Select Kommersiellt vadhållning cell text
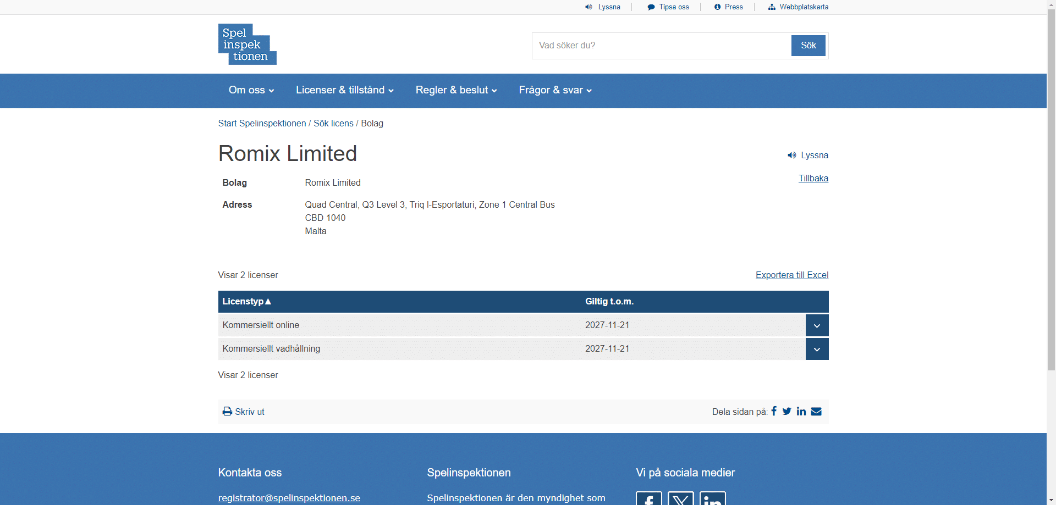The width and height of the screenshot is (1056, 505). tap(271, 349)
